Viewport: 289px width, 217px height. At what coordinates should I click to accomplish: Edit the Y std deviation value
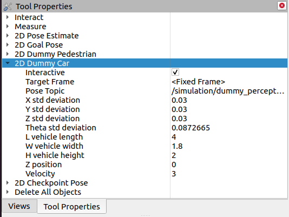click(x=229, y=109)
